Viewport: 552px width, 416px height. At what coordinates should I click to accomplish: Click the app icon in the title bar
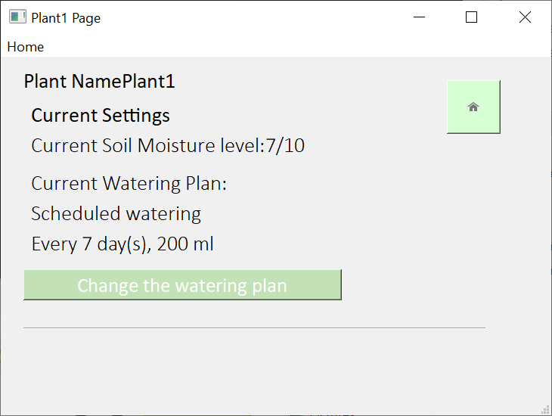pyautogui.click(x=17, y=17)
